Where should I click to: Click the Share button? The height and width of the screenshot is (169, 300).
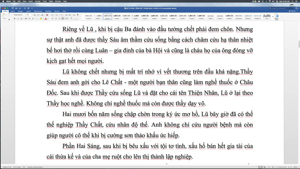[293, 11]
